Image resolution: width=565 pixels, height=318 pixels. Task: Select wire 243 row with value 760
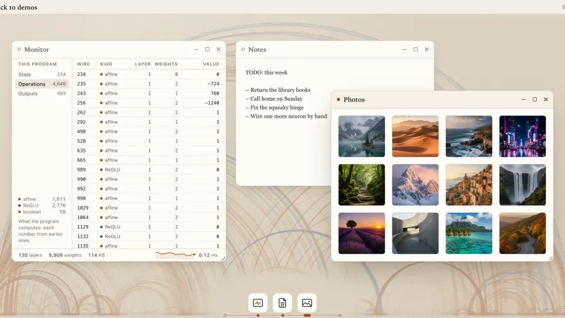point(149,94)
